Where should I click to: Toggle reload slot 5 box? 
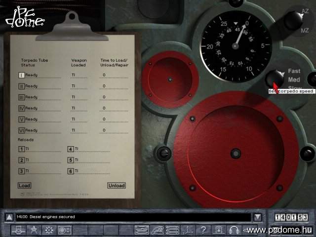71,160
